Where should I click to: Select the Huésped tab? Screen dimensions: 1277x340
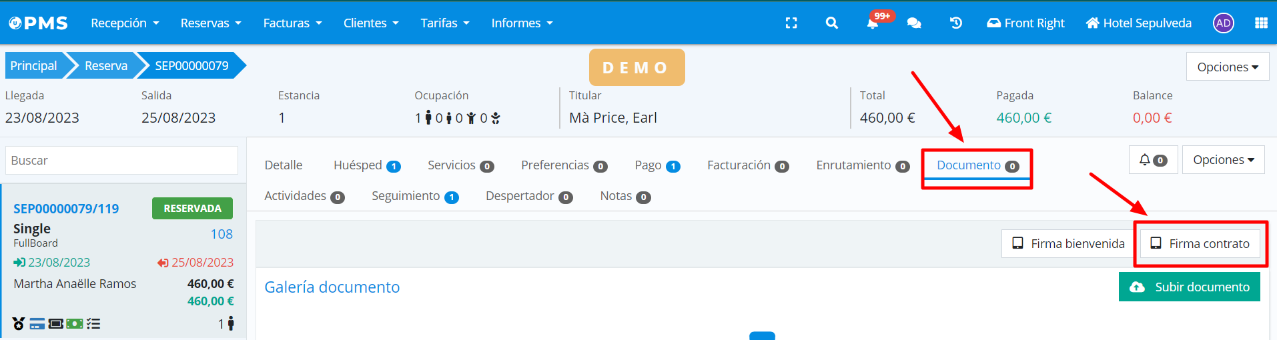(x=366, y=165)
